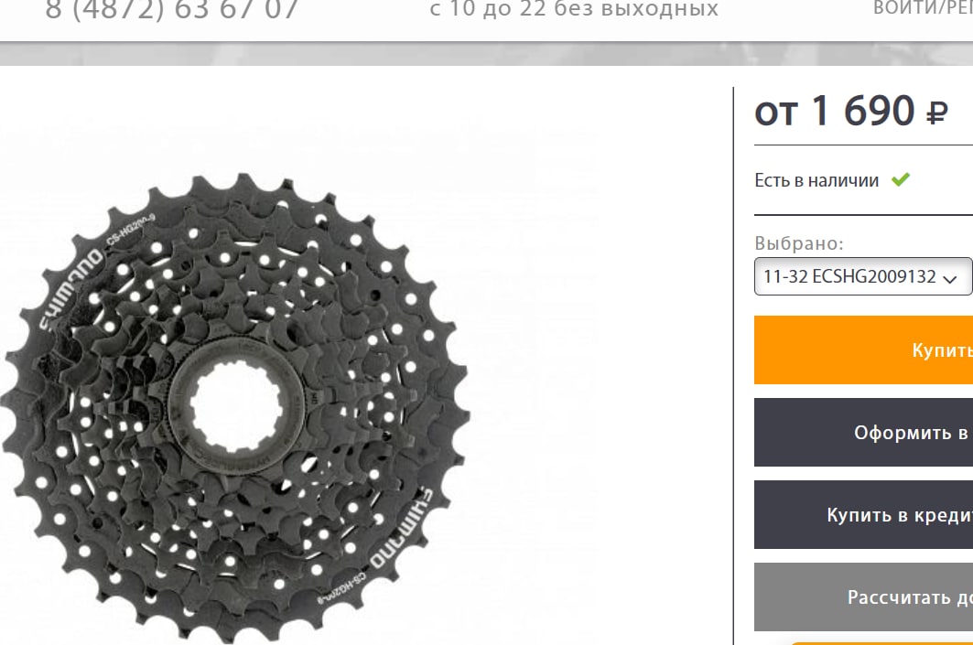Viewport: 973px width, 645px height.
Task: Click the Выбрано label above the selector
Action: (x=799, y=243)
